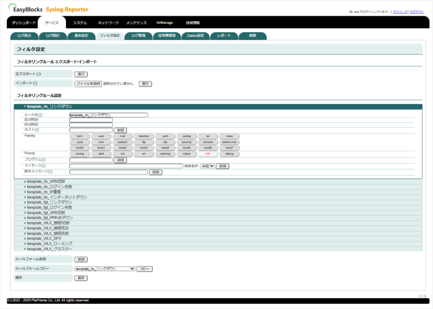Toggle the syslog facility button
Screen dimensions: 433x309
click(186, 136)
